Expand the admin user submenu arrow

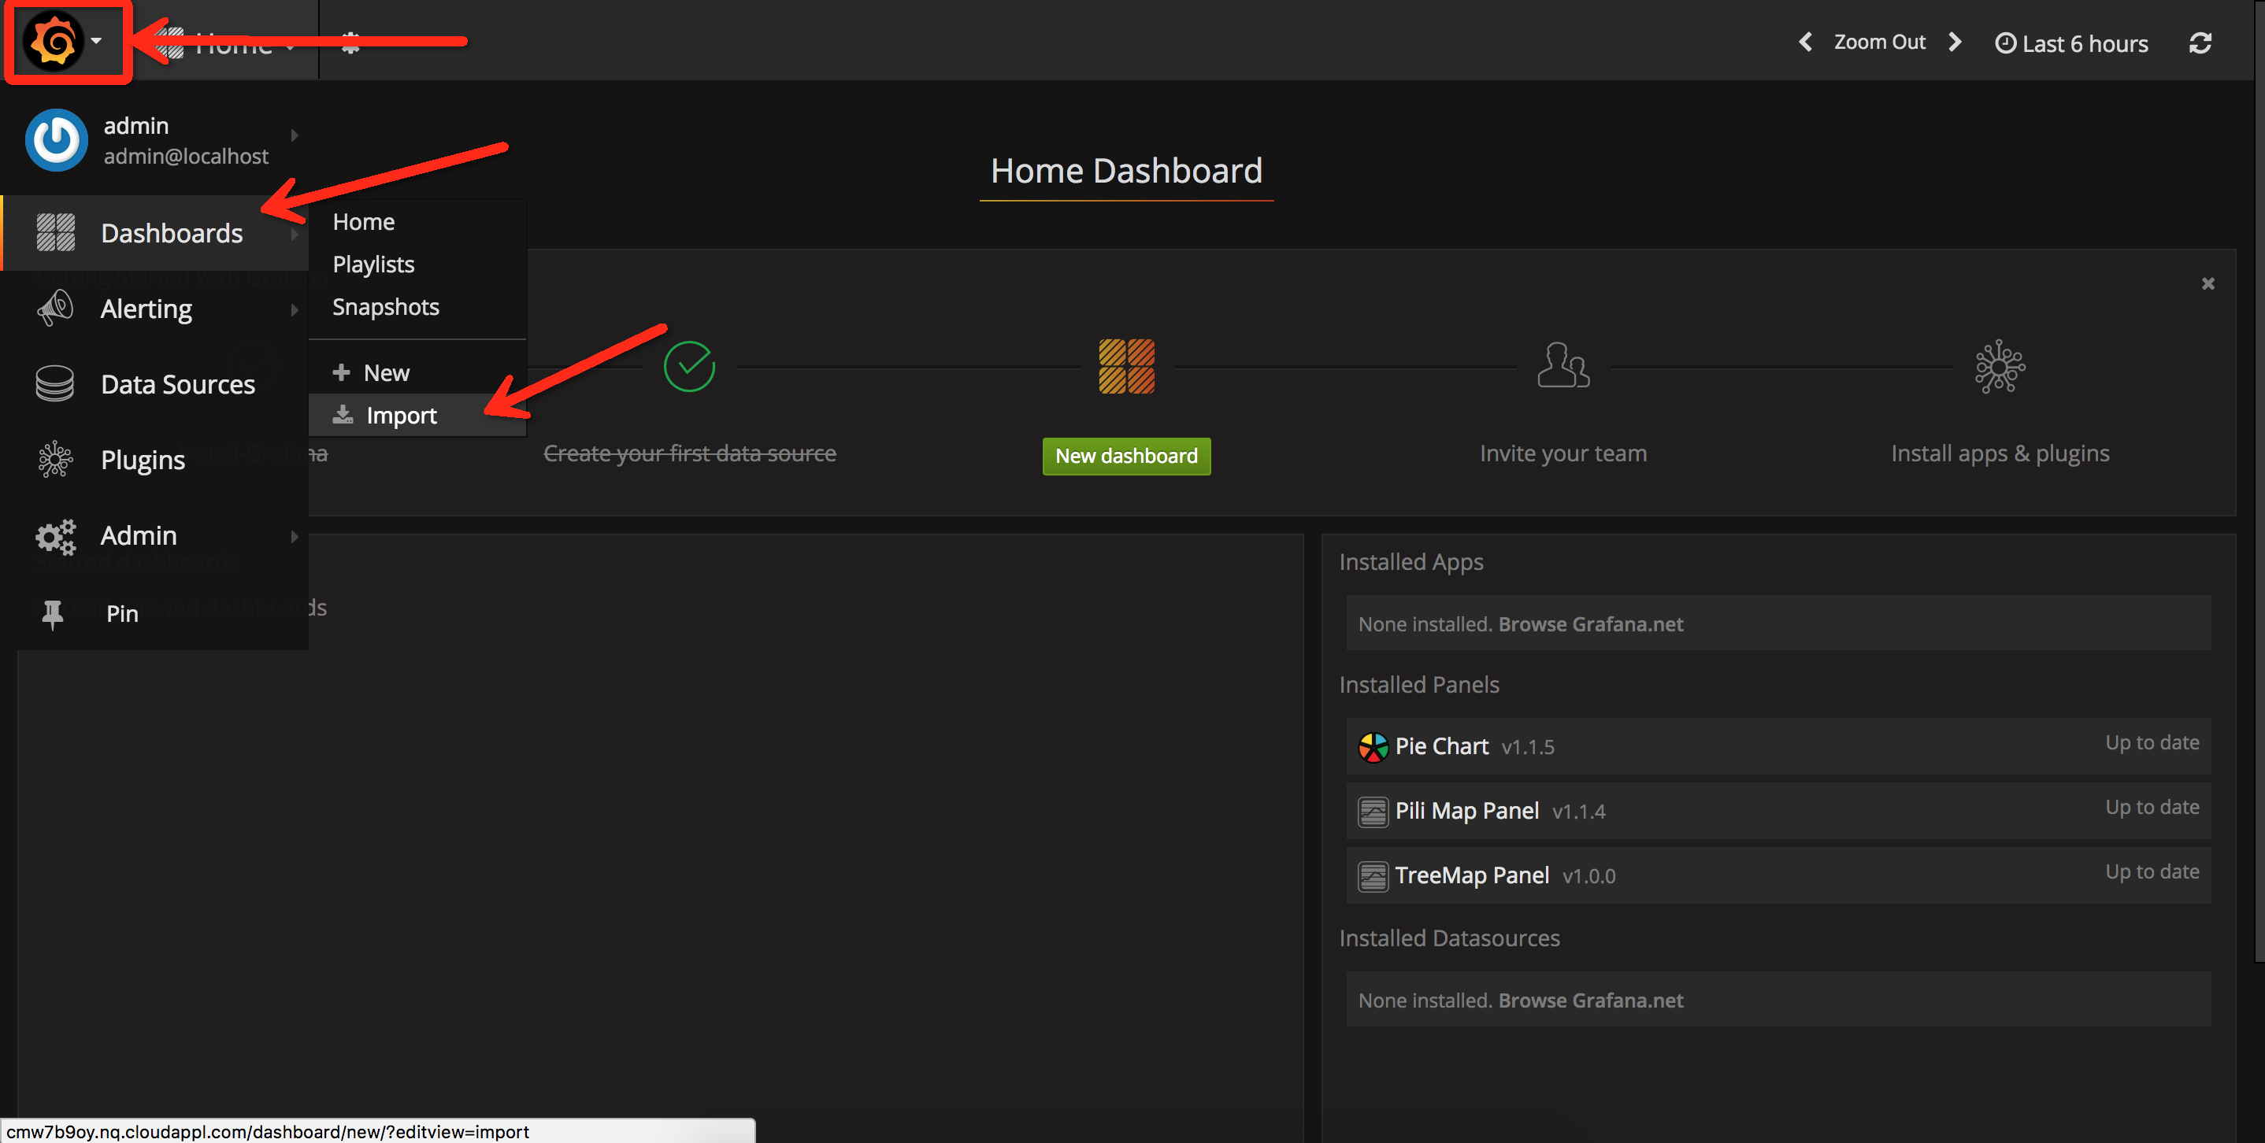295,135
